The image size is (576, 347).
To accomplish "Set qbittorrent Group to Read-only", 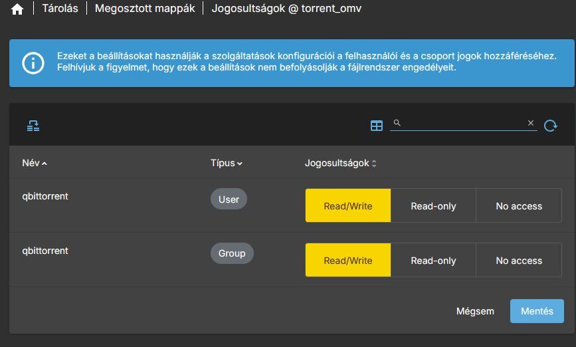I will click(433, 261).
